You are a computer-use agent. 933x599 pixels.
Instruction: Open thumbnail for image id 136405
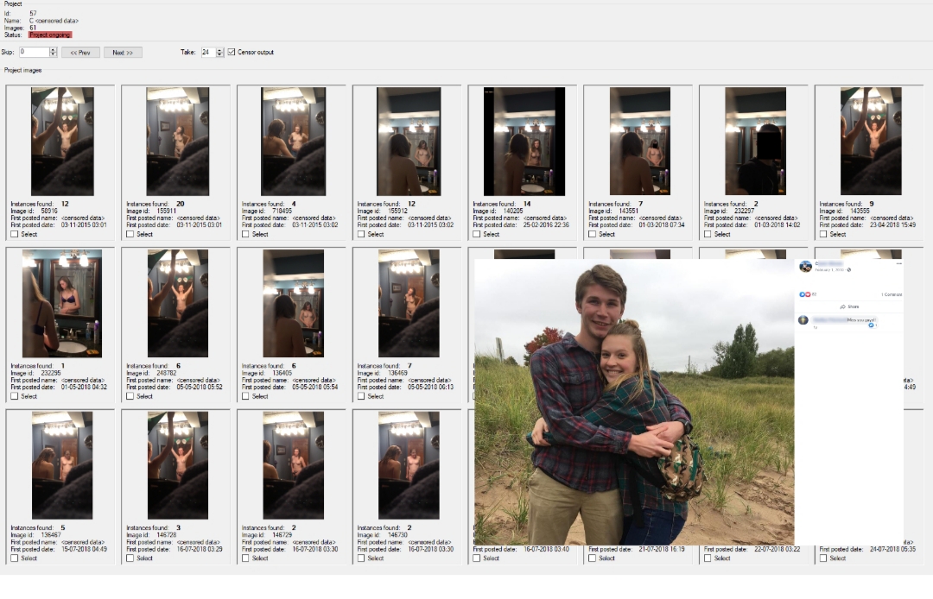click(x=293, y=304)
